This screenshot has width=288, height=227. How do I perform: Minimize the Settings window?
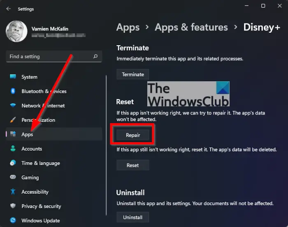coord(246,6)
